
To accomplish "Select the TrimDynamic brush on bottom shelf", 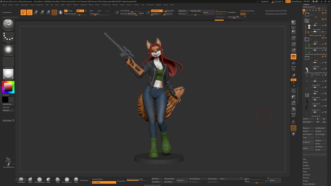I will [x=67, y=180].
